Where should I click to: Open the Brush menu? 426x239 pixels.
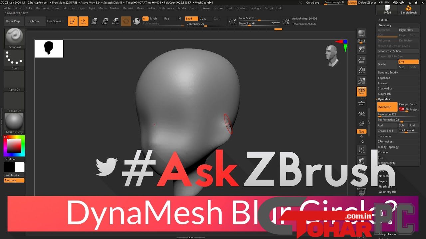coord(19,8)
